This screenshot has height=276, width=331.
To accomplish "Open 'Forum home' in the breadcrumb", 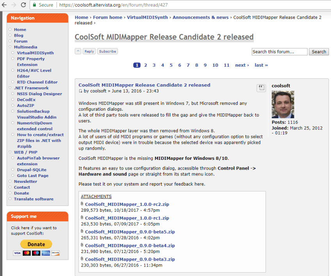I will (107, 17).
